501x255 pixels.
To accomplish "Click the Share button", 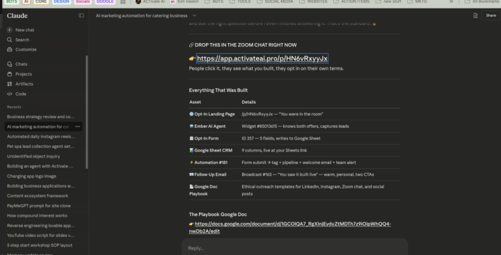I will 491,15.
